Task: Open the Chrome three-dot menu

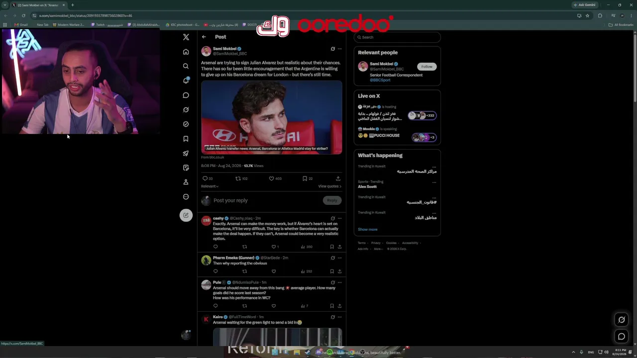Action: (x=631, y=15)
